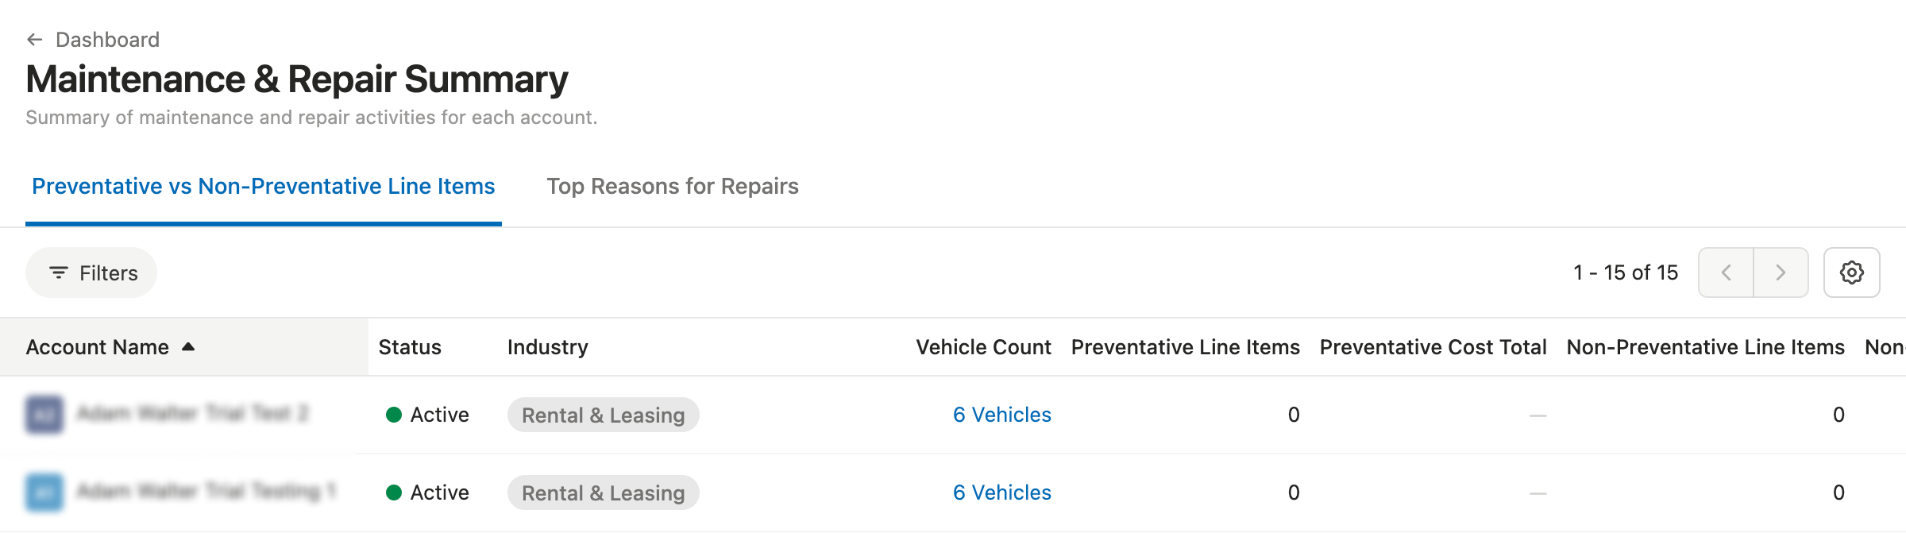Click first row Rental & Leasing tag
Image resolution: width=1906 pixels, height=537 pixels.
tap(603, 415)
